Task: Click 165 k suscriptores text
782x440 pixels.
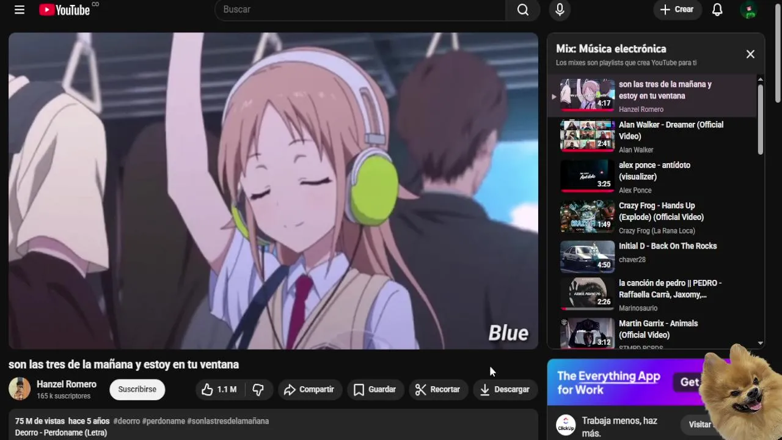Action: click(64, 396)
